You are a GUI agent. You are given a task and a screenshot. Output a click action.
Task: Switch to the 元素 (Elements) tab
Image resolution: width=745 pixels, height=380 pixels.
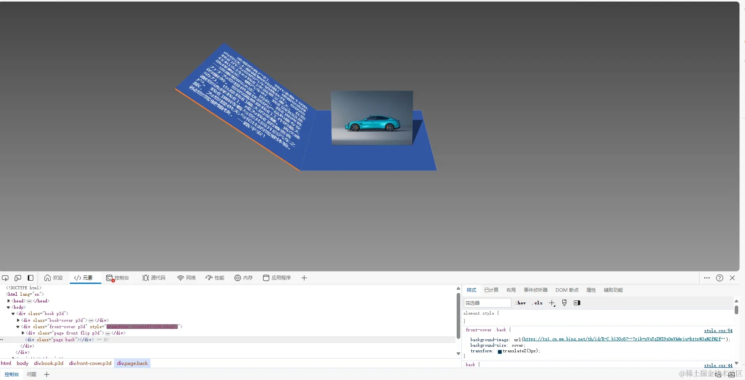point(84,278)
